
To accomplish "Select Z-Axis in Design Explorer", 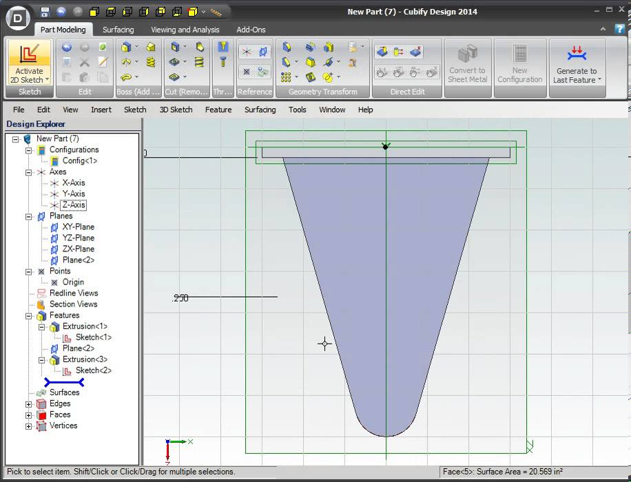I will [73, 205].
